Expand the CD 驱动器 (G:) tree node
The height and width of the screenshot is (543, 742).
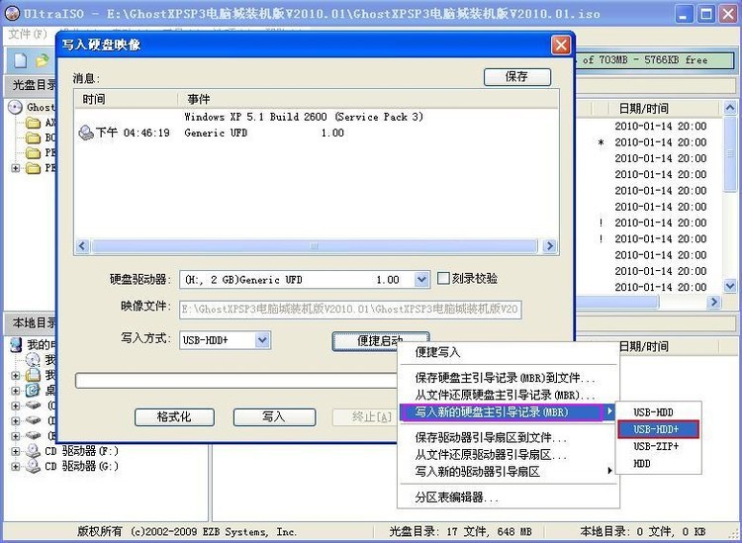16,467
